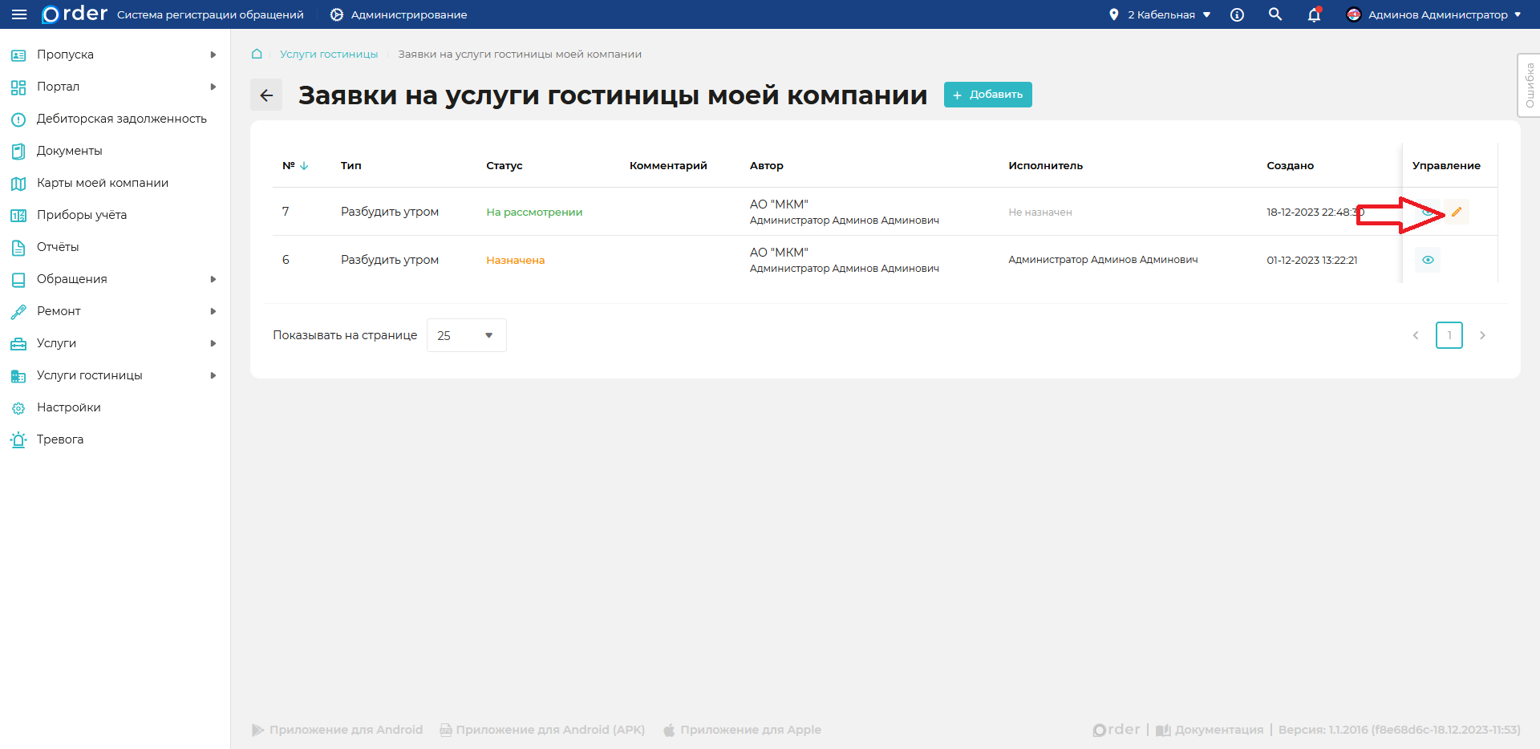Open the page size dropdown showing 25
The image size is (1540, 749).
pos(465,335)
